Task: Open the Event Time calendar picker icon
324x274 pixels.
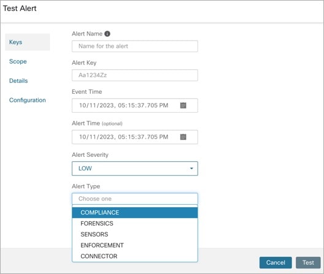Action: 183,105
